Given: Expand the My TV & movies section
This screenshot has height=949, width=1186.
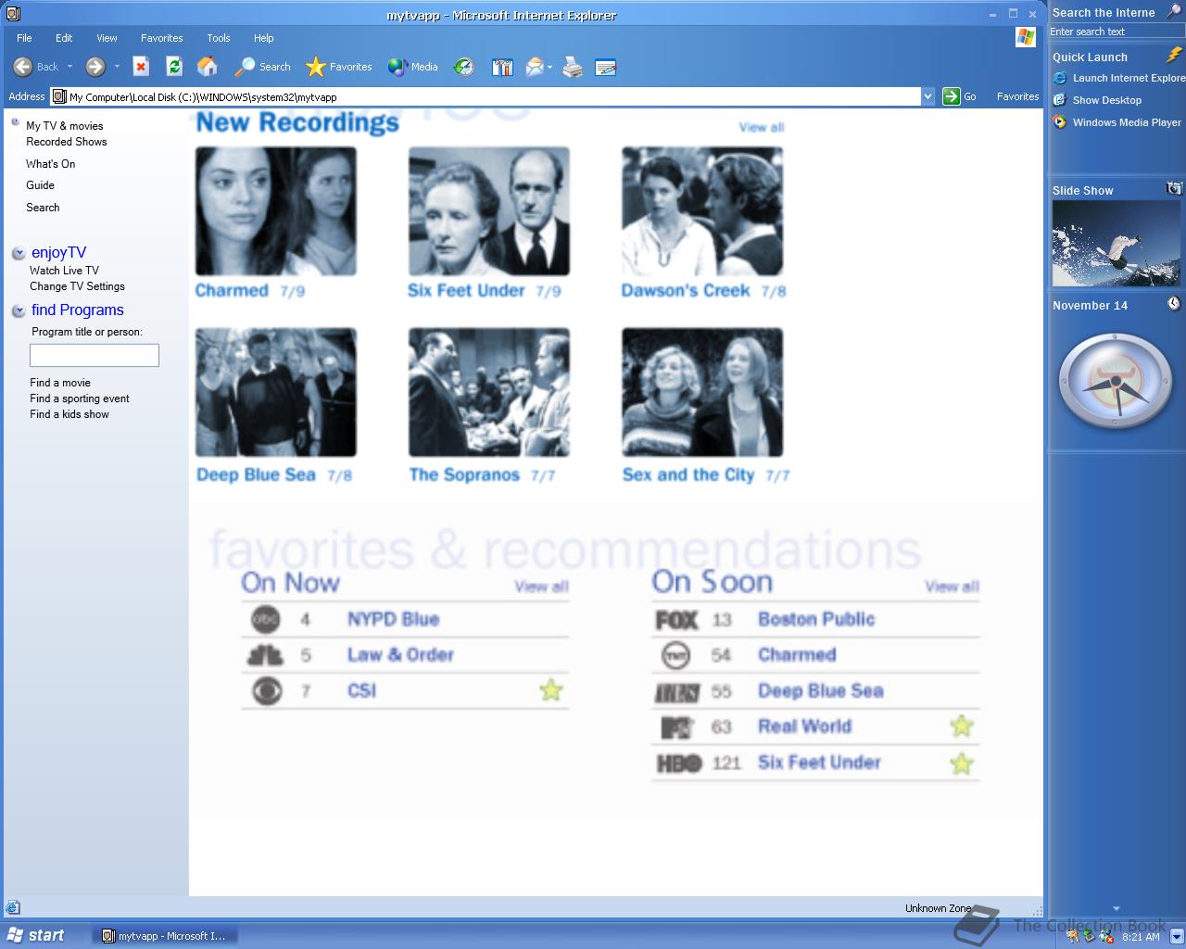Looking at the screenshot, I should coord(16,122).
